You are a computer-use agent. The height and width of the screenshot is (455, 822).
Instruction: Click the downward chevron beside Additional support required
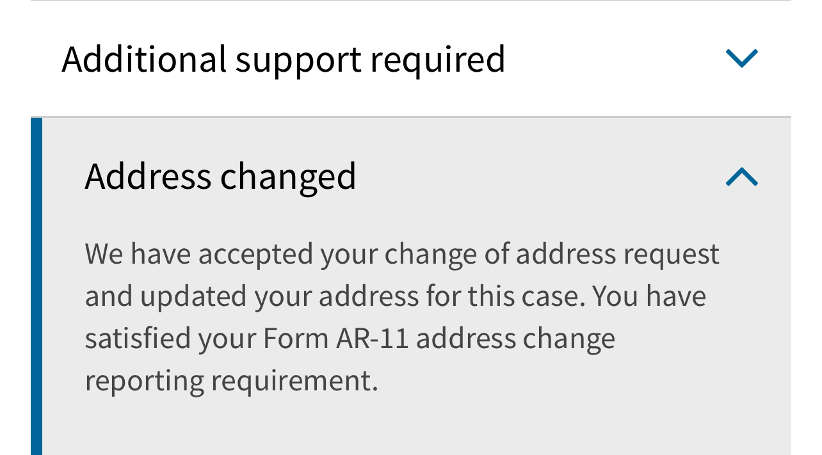point(741,57)
